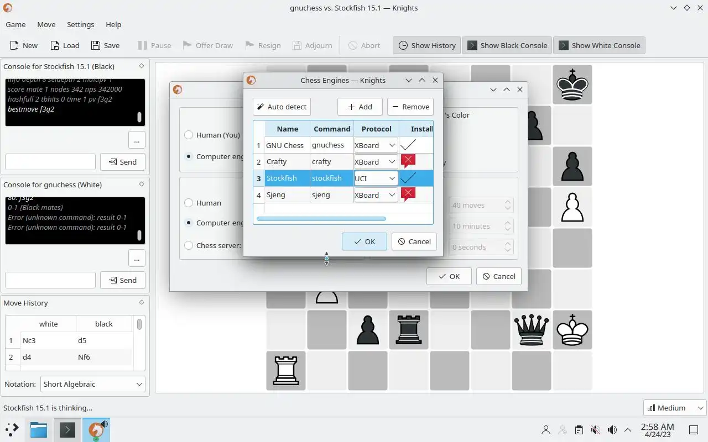Open the Medium difficulty dropdown

675,408
